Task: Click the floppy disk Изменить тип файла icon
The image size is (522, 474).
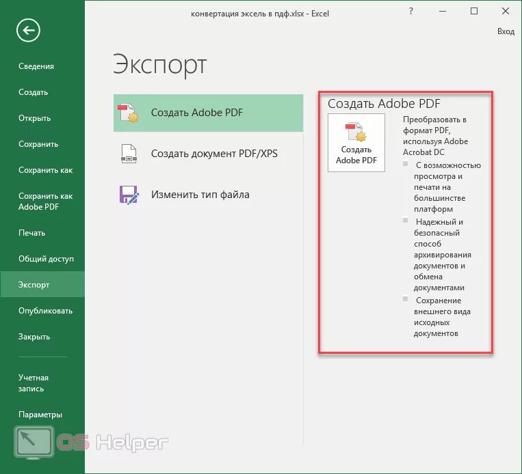Action: coord(129,195)
